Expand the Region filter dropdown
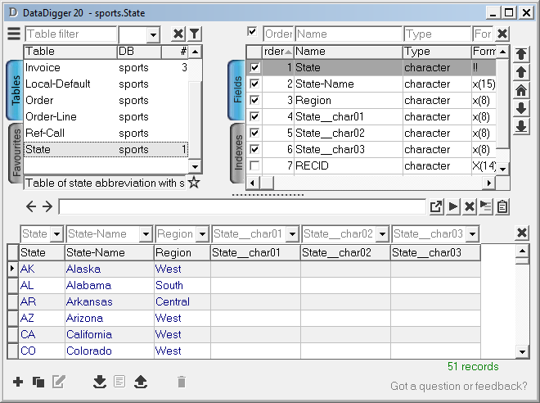This screenshot has width=540, height=403. click(x=203, y=234)
